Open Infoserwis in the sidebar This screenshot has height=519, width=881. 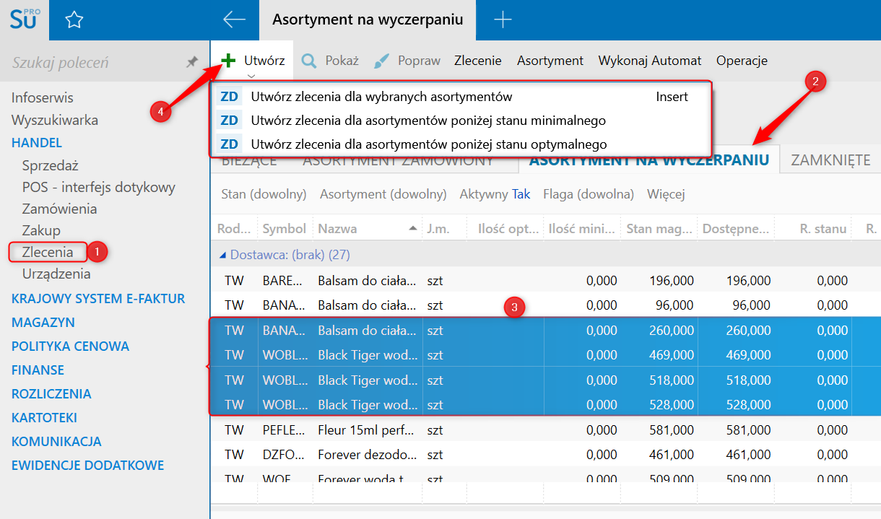tap(43, 97)
